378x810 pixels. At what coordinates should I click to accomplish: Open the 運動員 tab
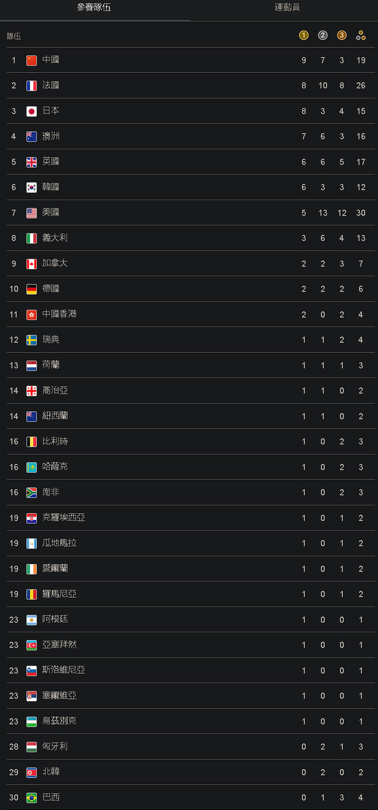tap(287, 8)
